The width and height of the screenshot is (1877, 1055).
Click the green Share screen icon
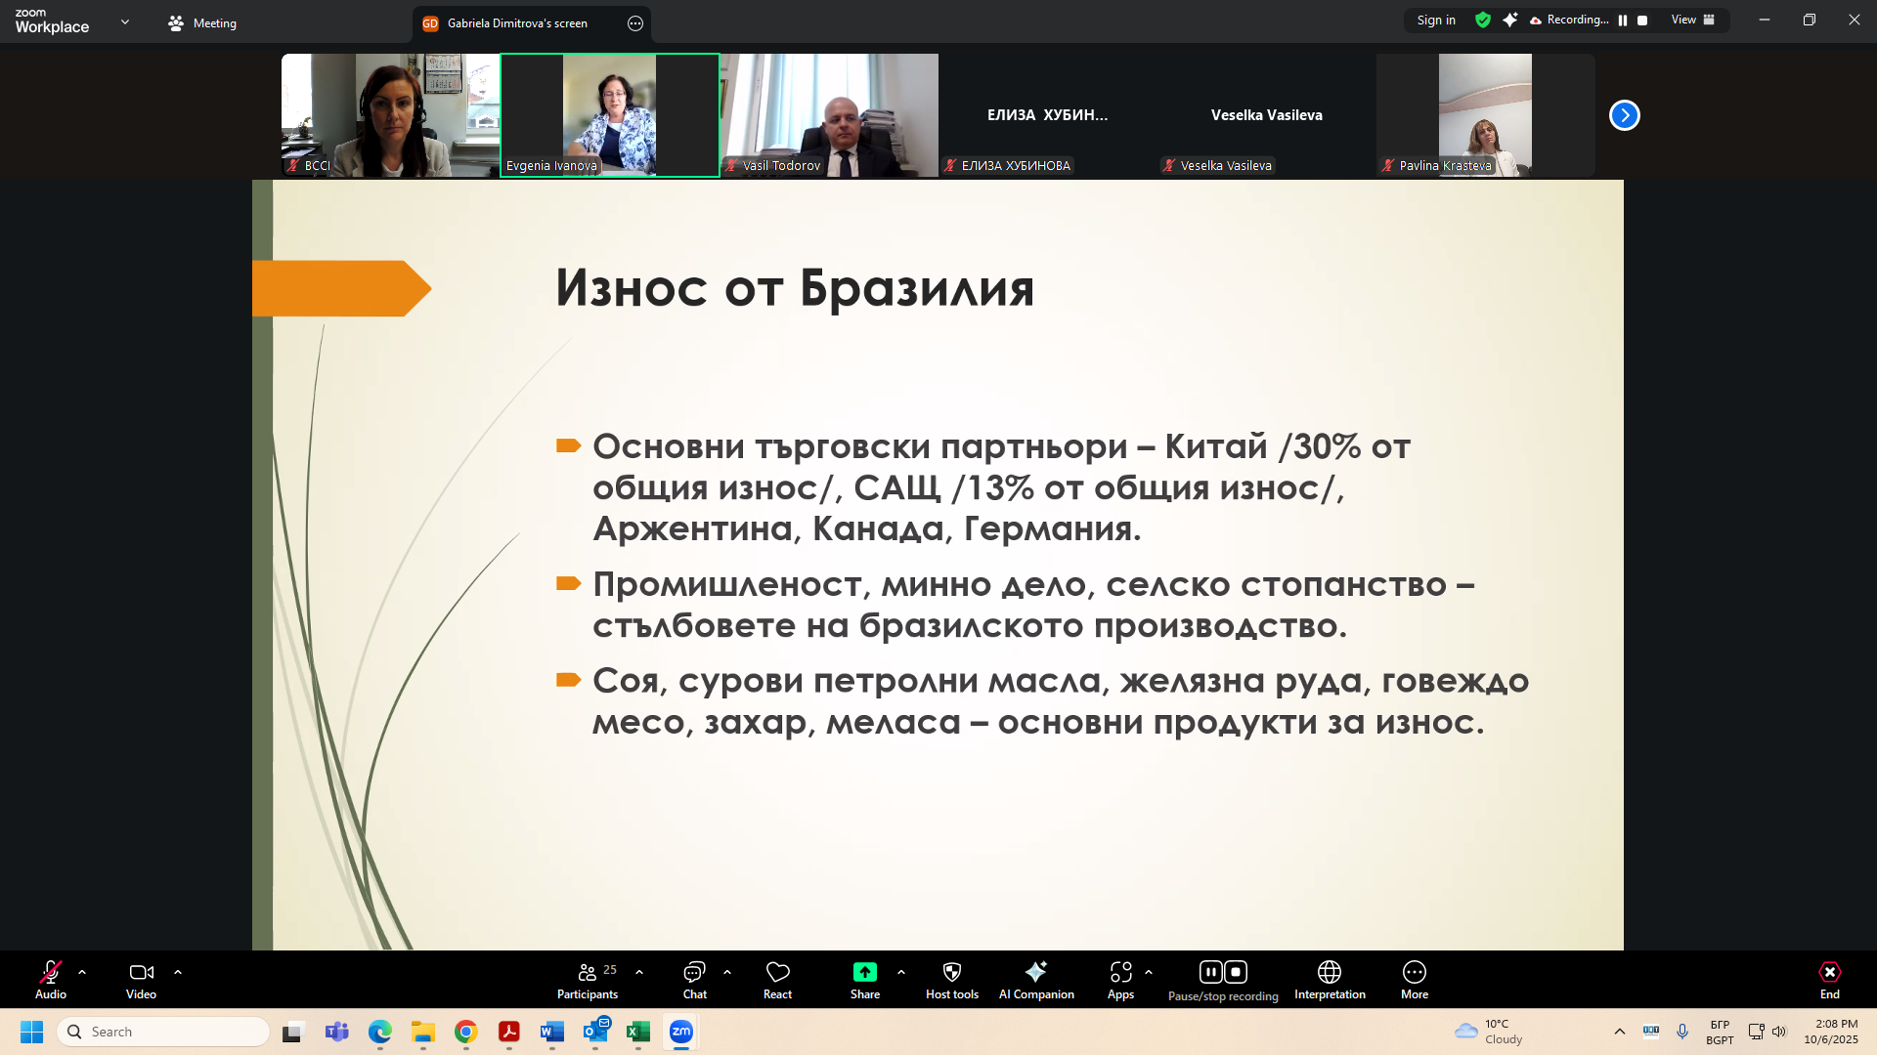(864, 972)
